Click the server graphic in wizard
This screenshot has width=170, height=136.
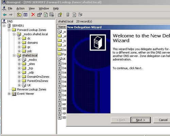(x=98, y=42)
